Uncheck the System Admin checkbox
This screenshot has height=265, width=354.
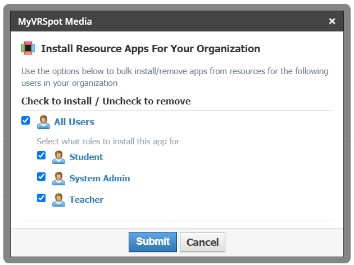tap(41, 177)
